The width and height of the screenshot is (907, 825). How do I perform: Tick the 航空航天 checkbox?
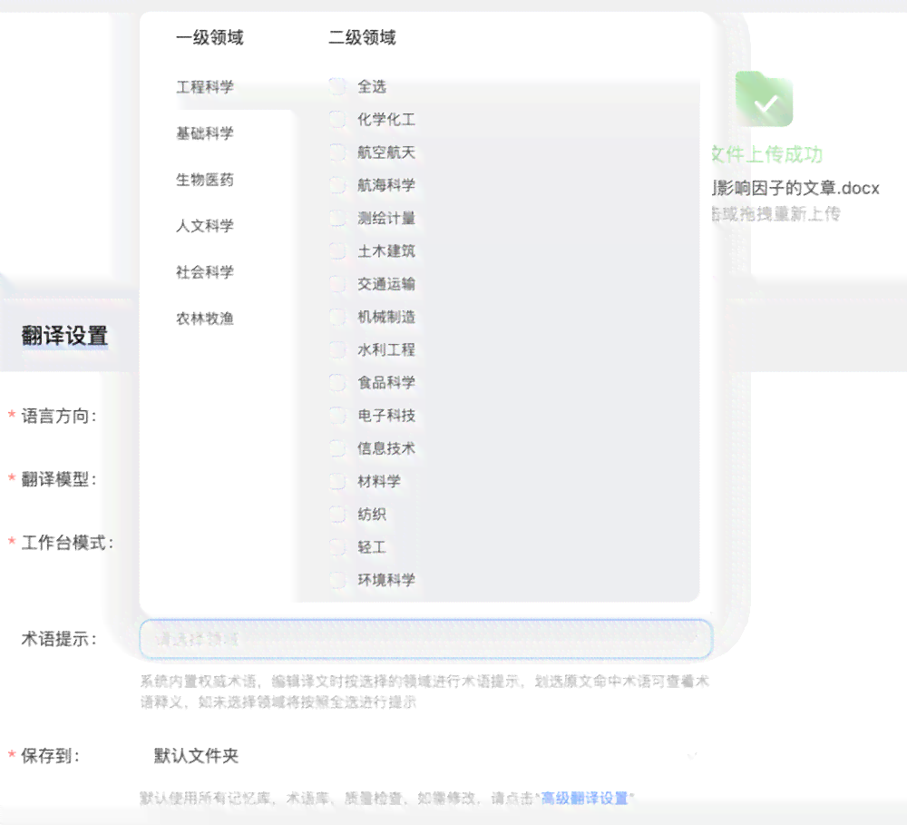(x=337, y=152)
